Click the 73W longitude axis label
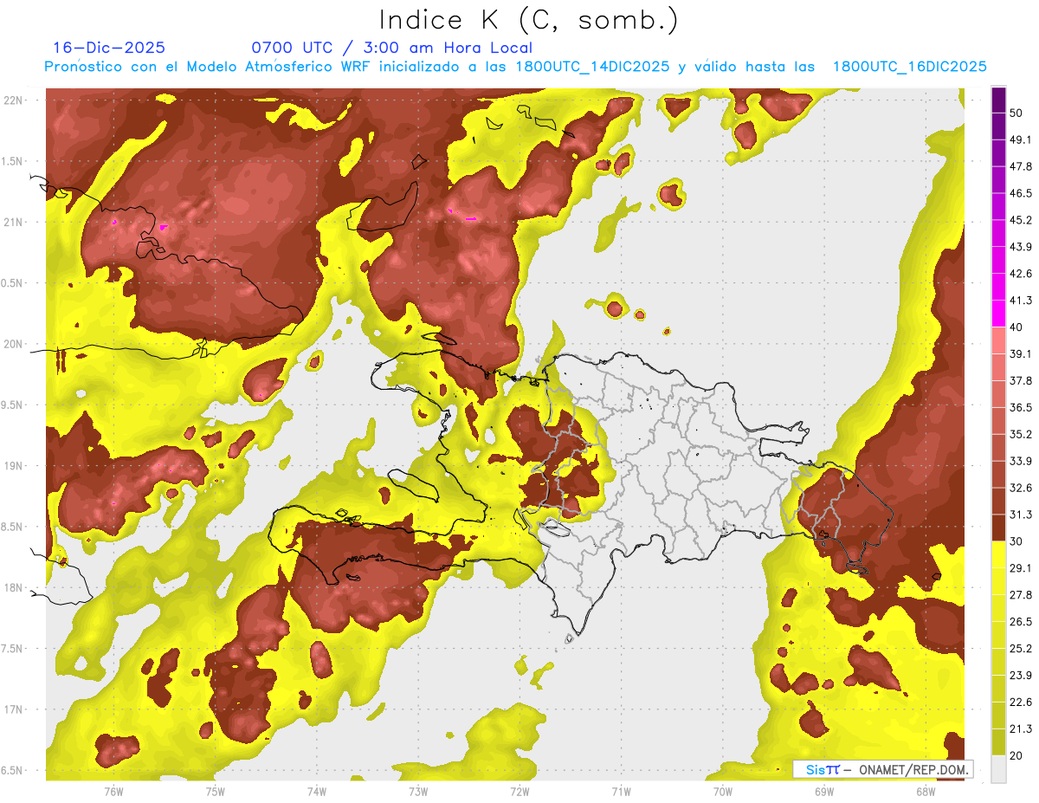The height and width of the screenshot is (803, 1039). [418, 792]
